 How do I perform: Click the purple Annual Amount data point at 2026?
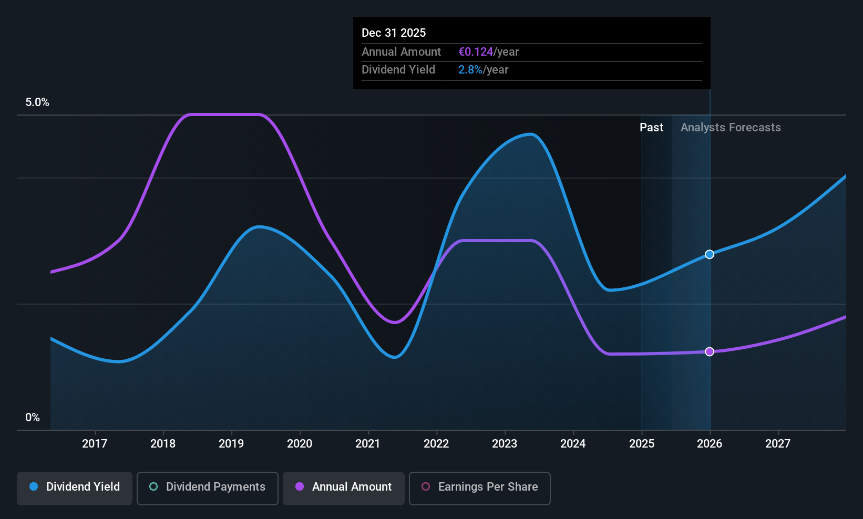(710, 351)
